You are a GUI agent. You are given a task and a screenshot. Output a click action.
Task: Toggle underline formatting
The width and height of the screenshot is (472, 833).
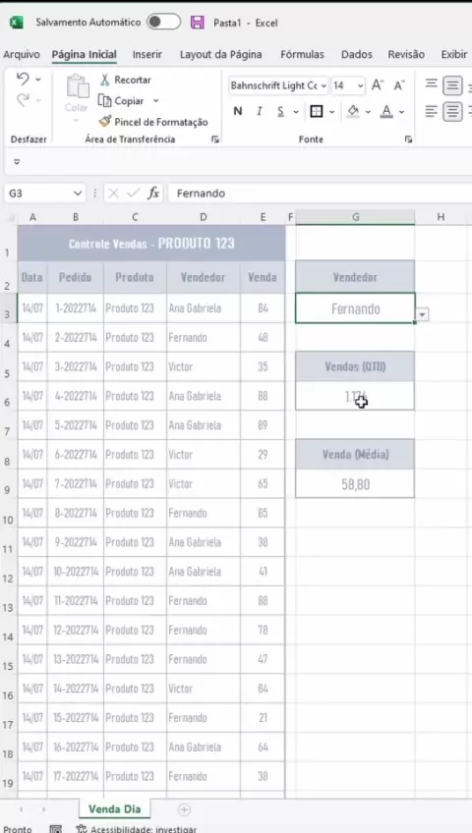point(280,112)
